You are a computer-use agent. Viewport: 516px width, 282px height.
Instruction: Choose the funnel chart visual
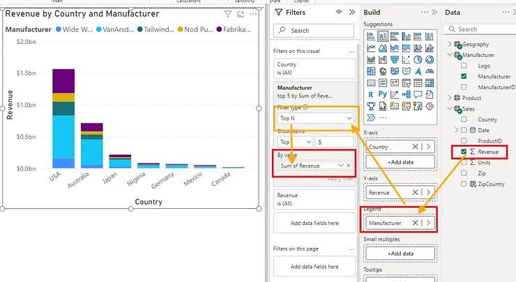pyautogui.click(x=394, y=59)
